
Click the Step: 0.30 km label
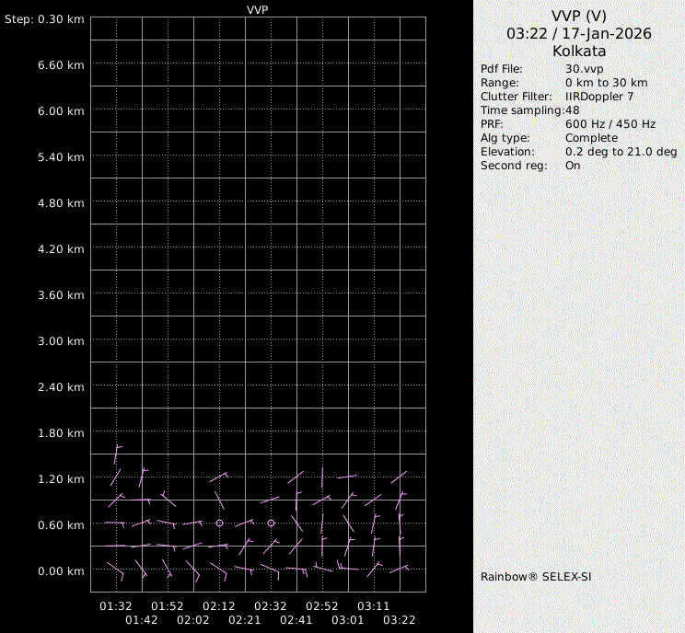point(44,18)
